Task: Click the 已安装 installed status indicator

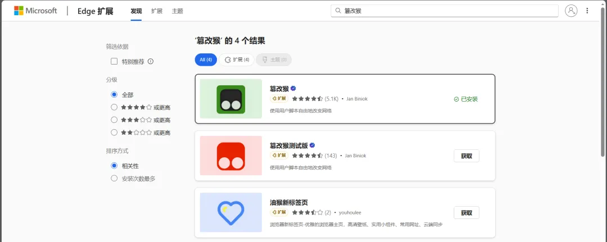Action: pyautogui.click(x=466, y=99)
